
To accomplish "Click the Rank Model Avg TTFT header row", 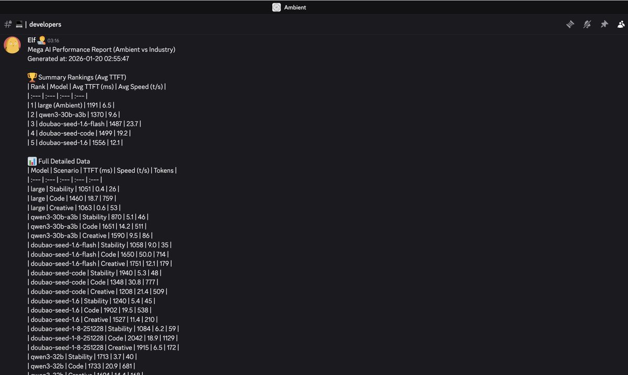I will (x=97, y=87).
